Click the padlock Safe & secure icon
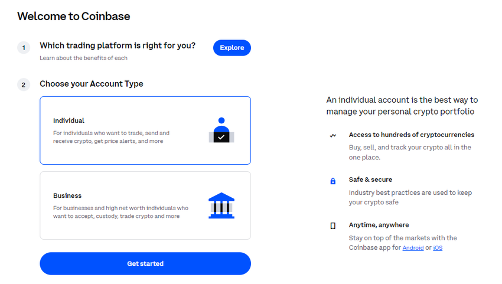 (333, 181)
